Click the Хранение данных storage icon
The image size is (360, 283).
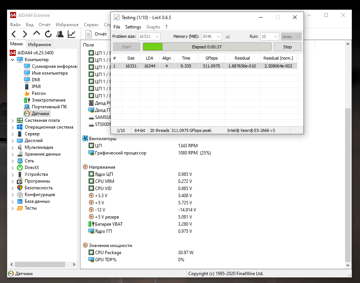coord(20,154)
